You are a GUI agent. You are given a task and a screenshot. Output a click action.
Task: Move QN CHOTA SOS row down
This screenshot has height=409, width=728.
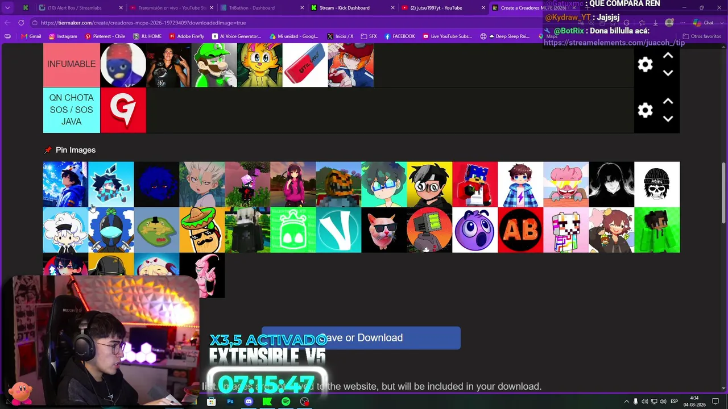tap(668, 118)
